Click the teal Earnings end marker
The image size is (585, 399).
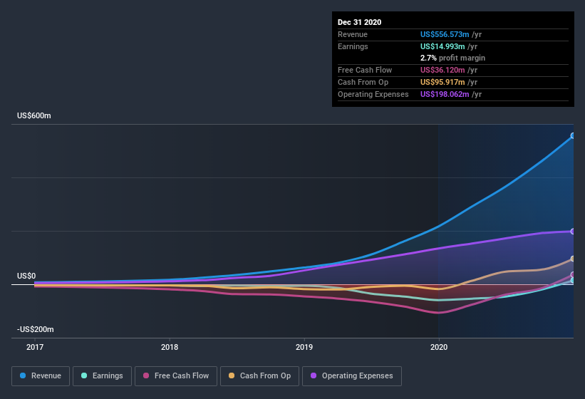coord(573,281)
